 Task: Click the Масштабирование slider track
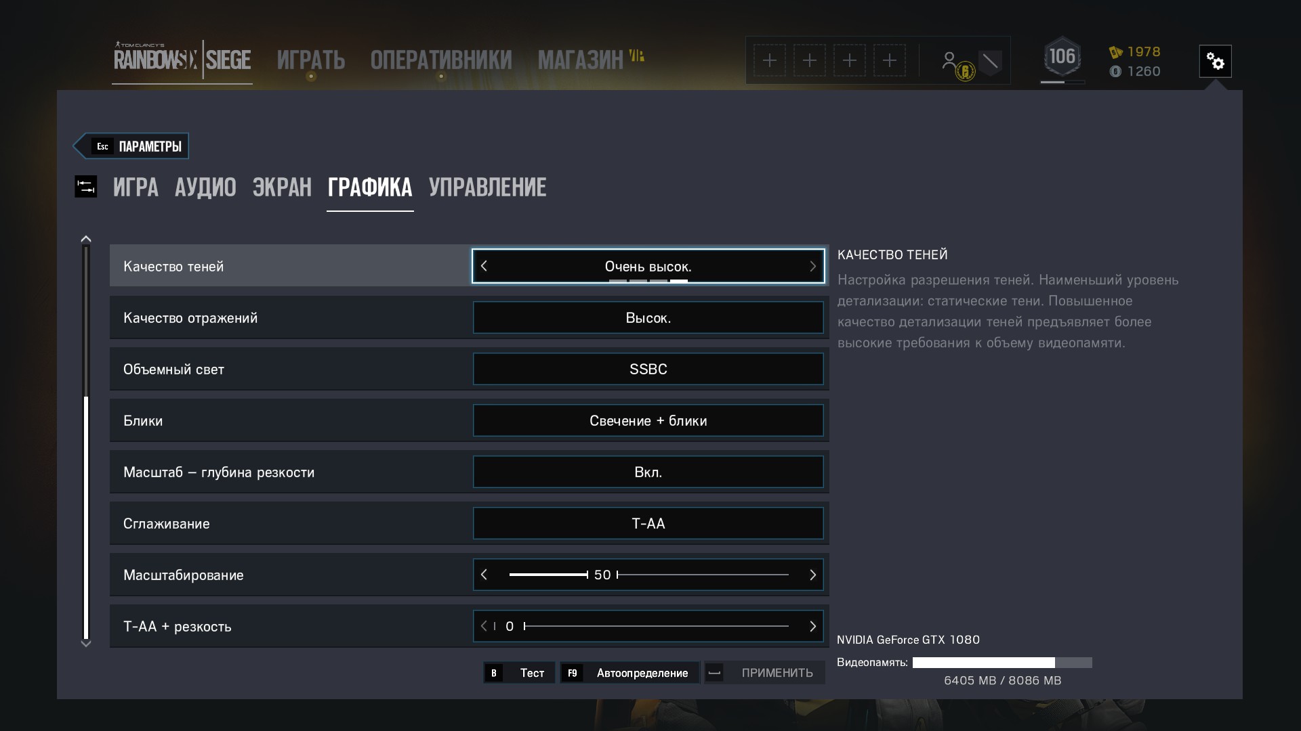tap(648, 575)
